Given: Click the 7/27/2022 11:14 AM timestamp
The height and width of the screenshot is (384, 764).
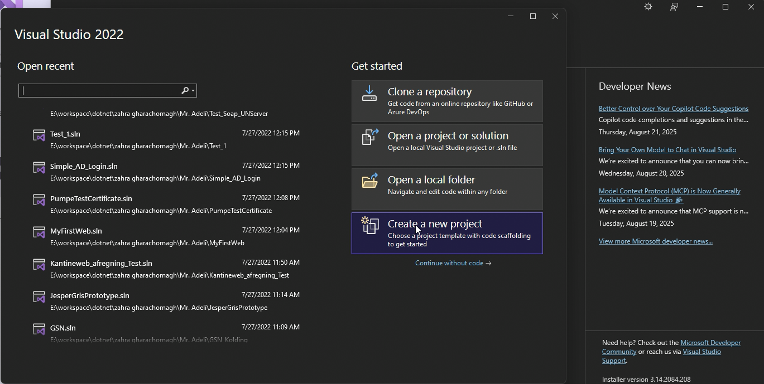Looking at the screenshot, I should pos(271,295).
